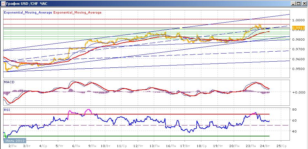
Task: Click the red Exponential_Moving_Average legend label
Action: click(77, 13)
